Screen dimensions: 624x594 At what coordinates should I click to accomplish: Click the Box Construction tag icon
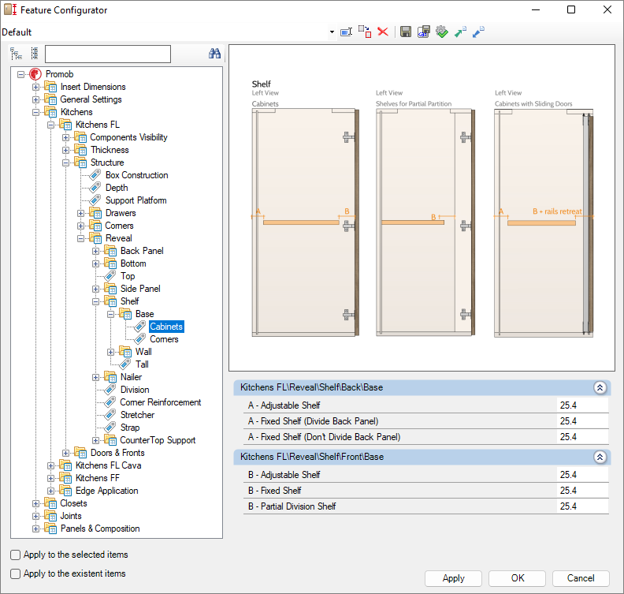pyautogui.click(x=95, y=175)
